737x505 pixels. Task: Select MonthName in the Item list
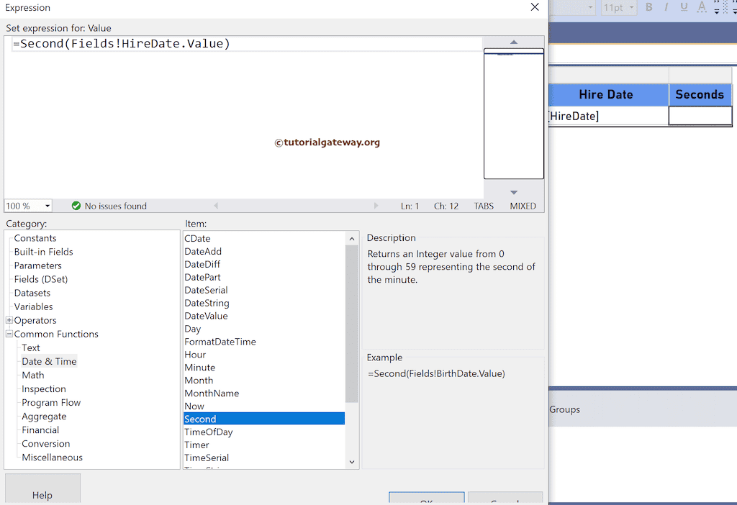coord(264,393)
